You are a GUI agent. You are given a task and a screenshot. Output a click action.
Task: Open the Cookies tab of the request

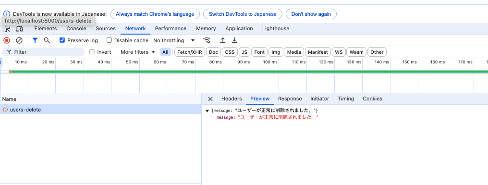tap(372, 99)
